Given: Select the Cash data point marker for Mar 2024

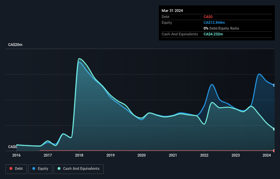Looking at the screenshot, I should [x=274, y=129].
